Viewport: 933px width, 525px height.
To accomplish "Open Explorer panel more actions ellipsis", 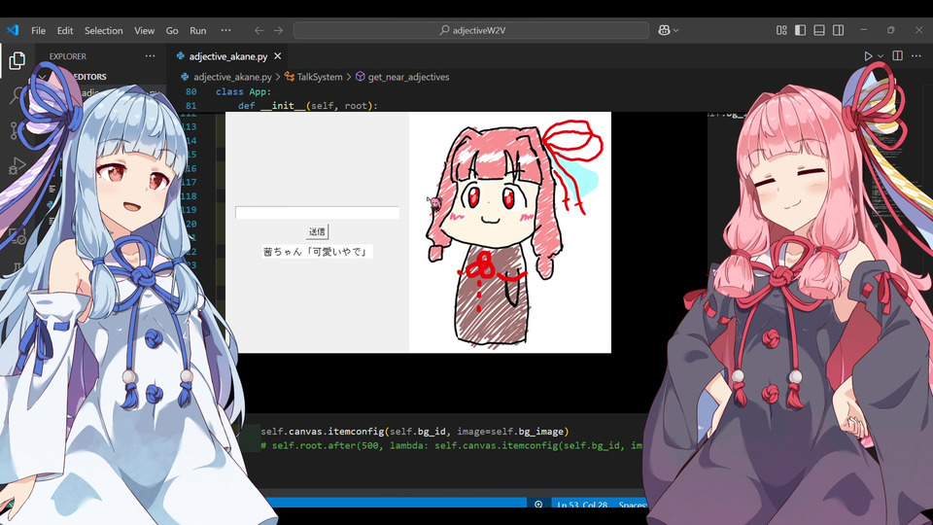I will point(150,56).
